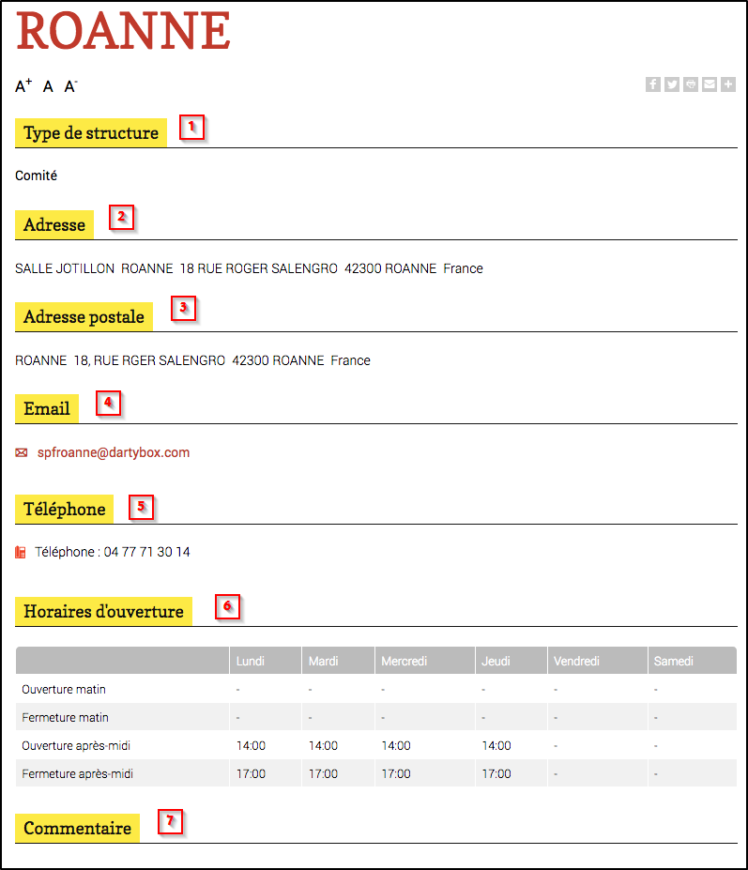The image size is (748, 870).
Task: Share page on Twitter
Action: [x=672, y=84]
